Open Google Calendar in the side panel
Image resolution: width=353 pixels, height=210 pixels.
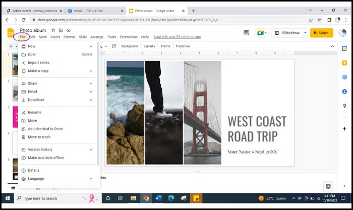(344, 48)
